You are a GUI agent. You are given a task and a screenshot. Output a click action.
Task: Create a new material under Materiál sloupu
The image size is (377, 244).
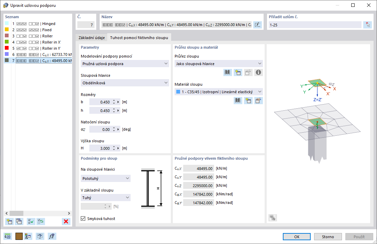[248, 100]
